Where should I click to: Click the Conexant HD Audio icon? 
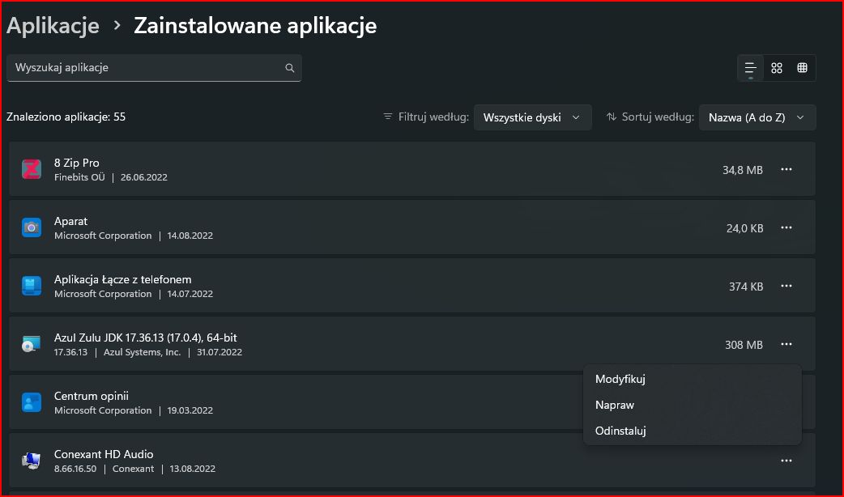(x=32, y=461)
